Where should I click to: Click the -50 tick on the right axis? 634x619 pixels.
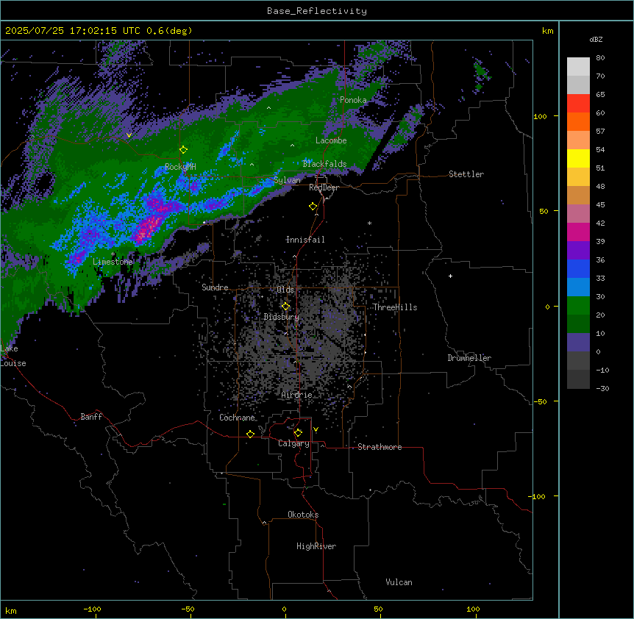click(539, 401)
